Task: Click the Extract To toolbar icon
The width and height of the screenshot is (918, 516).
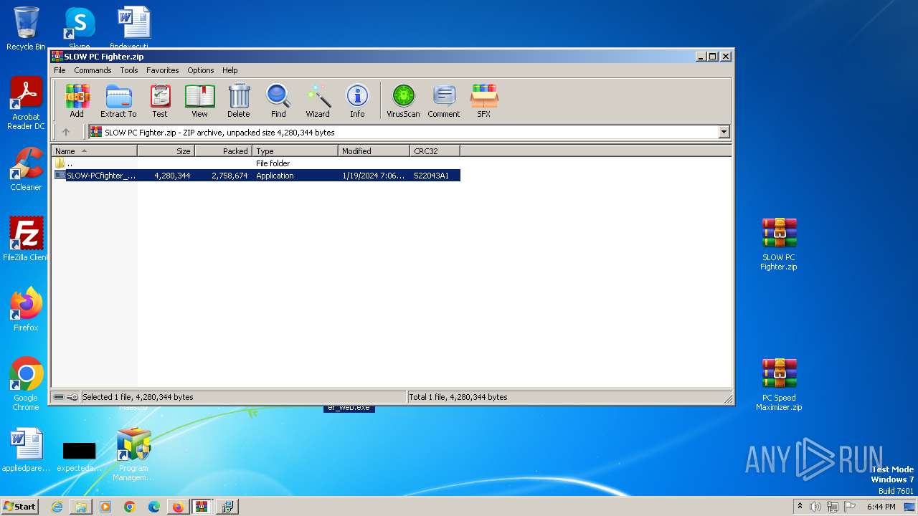Action: [118, 100]
